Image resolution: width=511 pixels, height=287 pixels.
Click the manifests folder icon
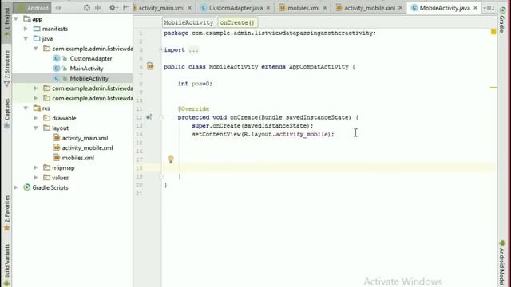37,29
